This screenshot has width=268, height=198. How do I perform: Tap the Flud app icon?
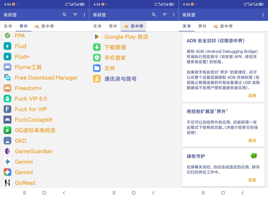7,46
